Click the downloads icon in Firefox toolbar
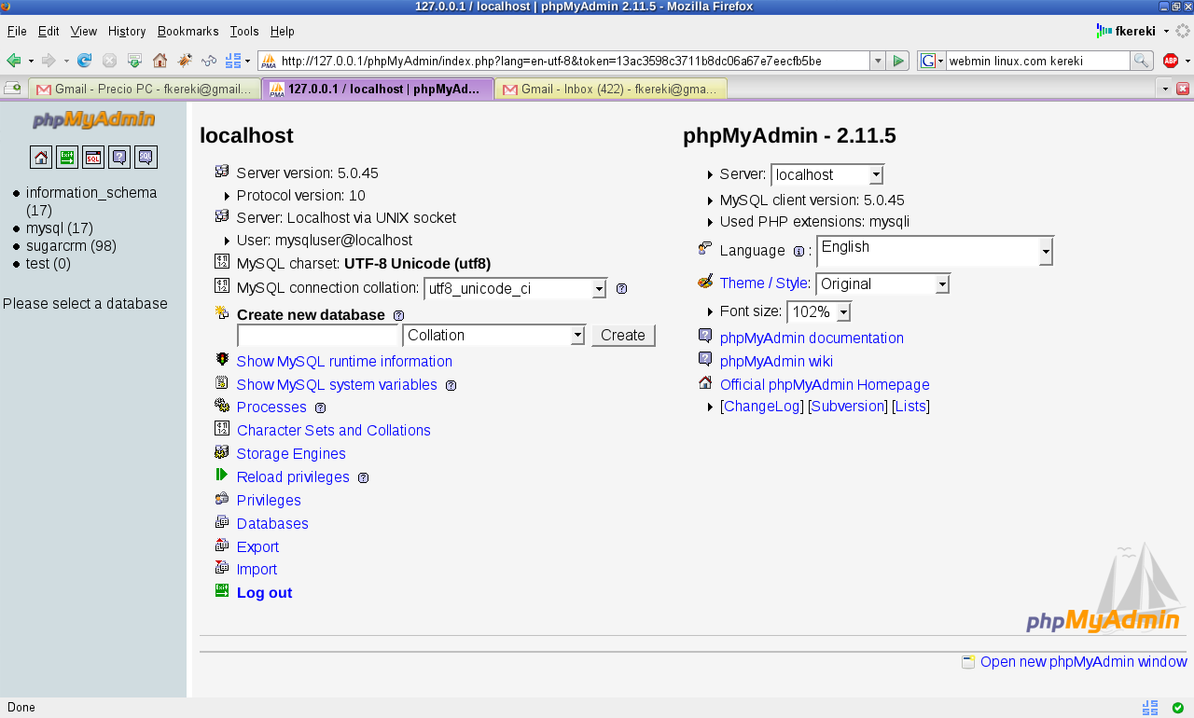This screenshot has height=718, width=1194. [134, 61]
